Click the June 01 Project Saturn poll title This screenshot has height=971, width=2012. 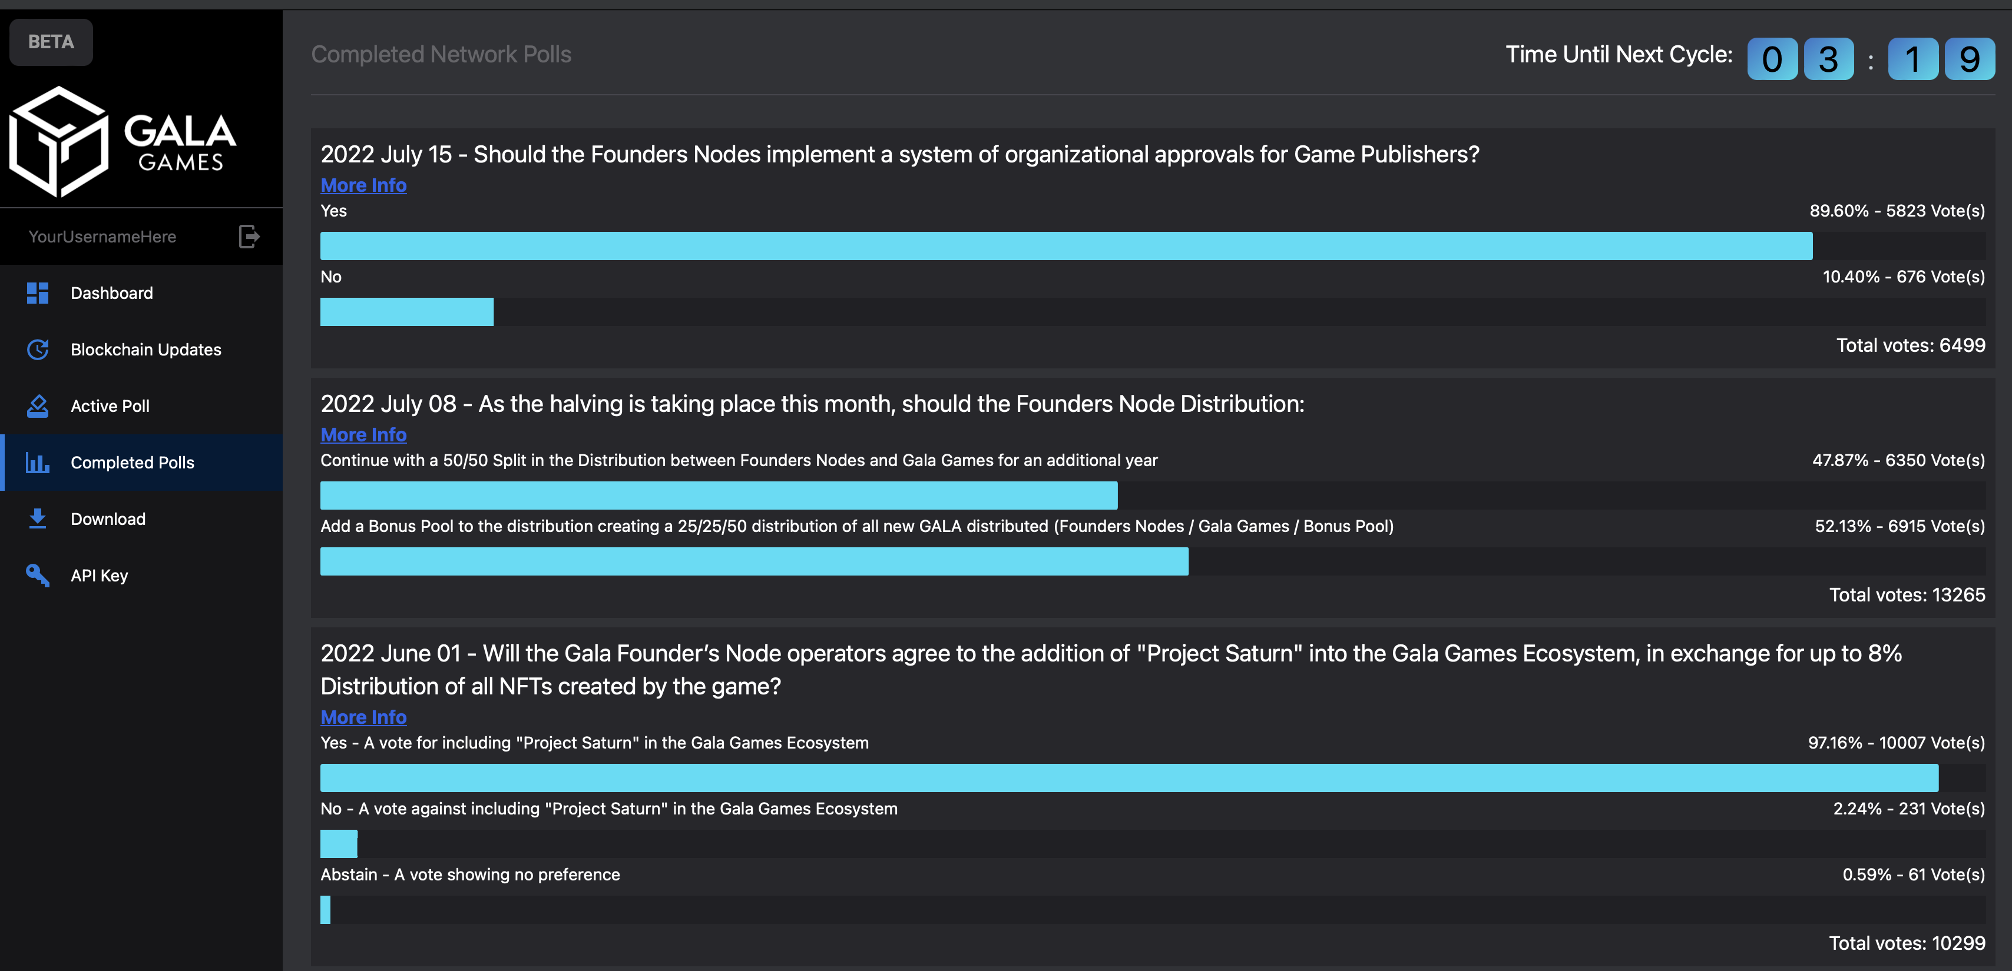1111,669
